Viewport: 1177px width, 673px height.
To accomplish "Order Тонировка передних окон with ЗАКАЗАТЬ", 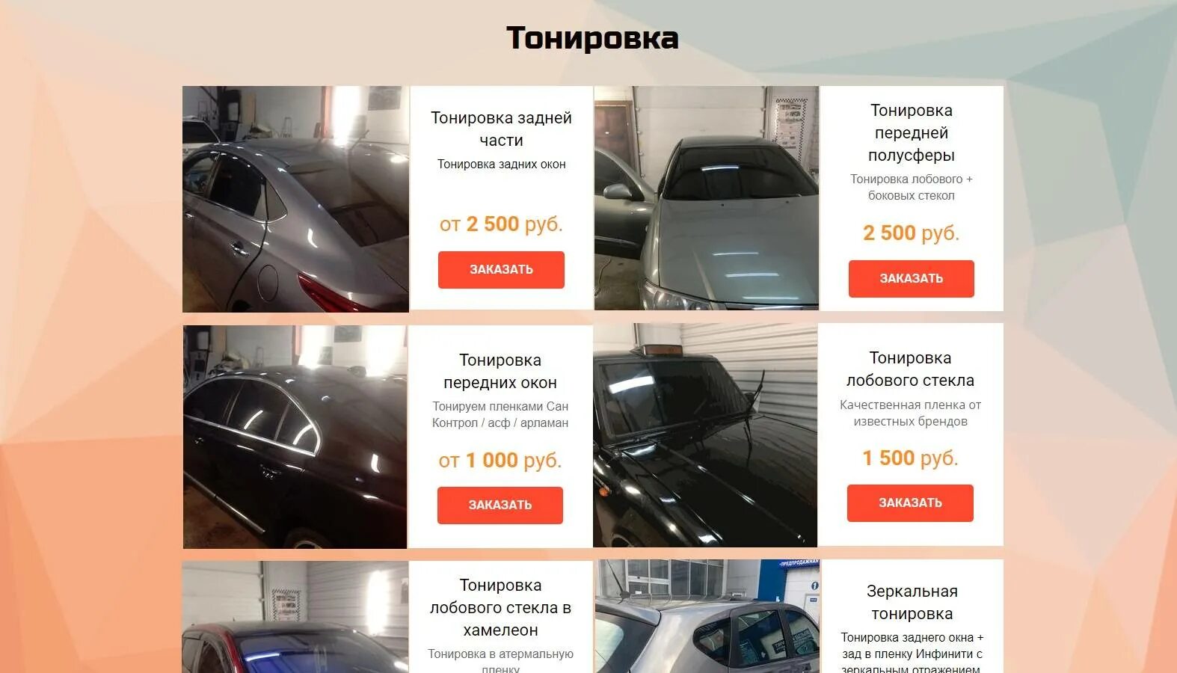I will (x=500, y=505).
